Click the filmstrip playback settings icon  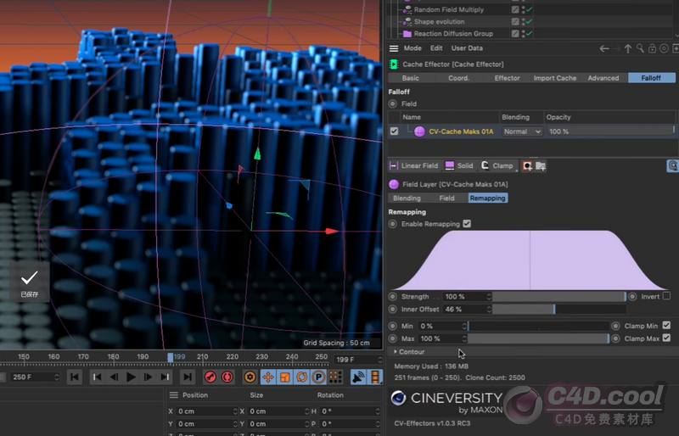(x=375, y=377)
